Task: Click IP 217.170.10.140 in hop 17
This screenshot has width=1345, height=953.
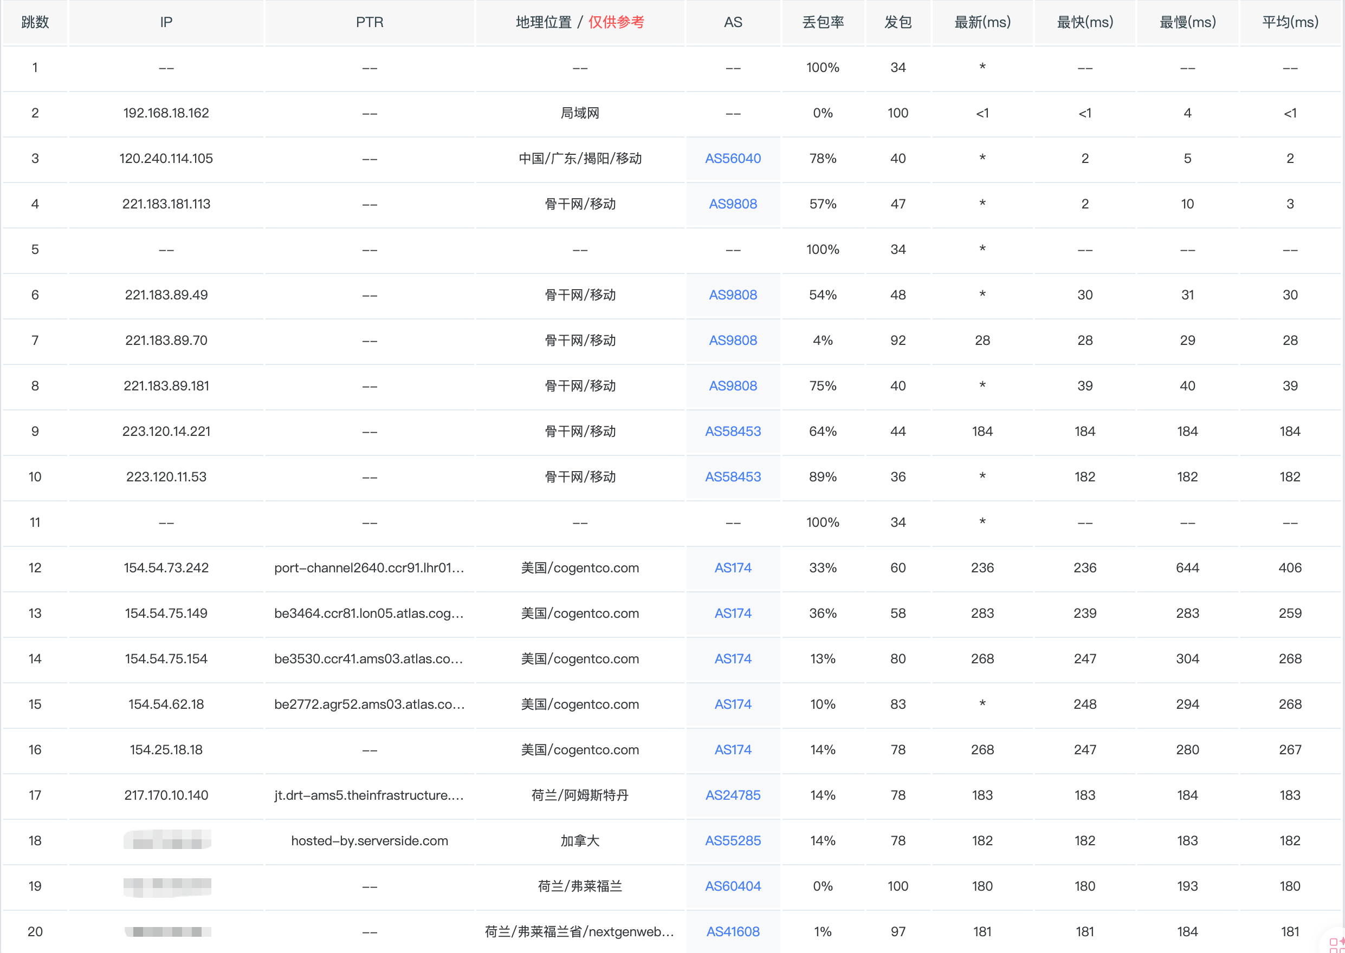Action: pyautogui.click(x=166, y=795)
